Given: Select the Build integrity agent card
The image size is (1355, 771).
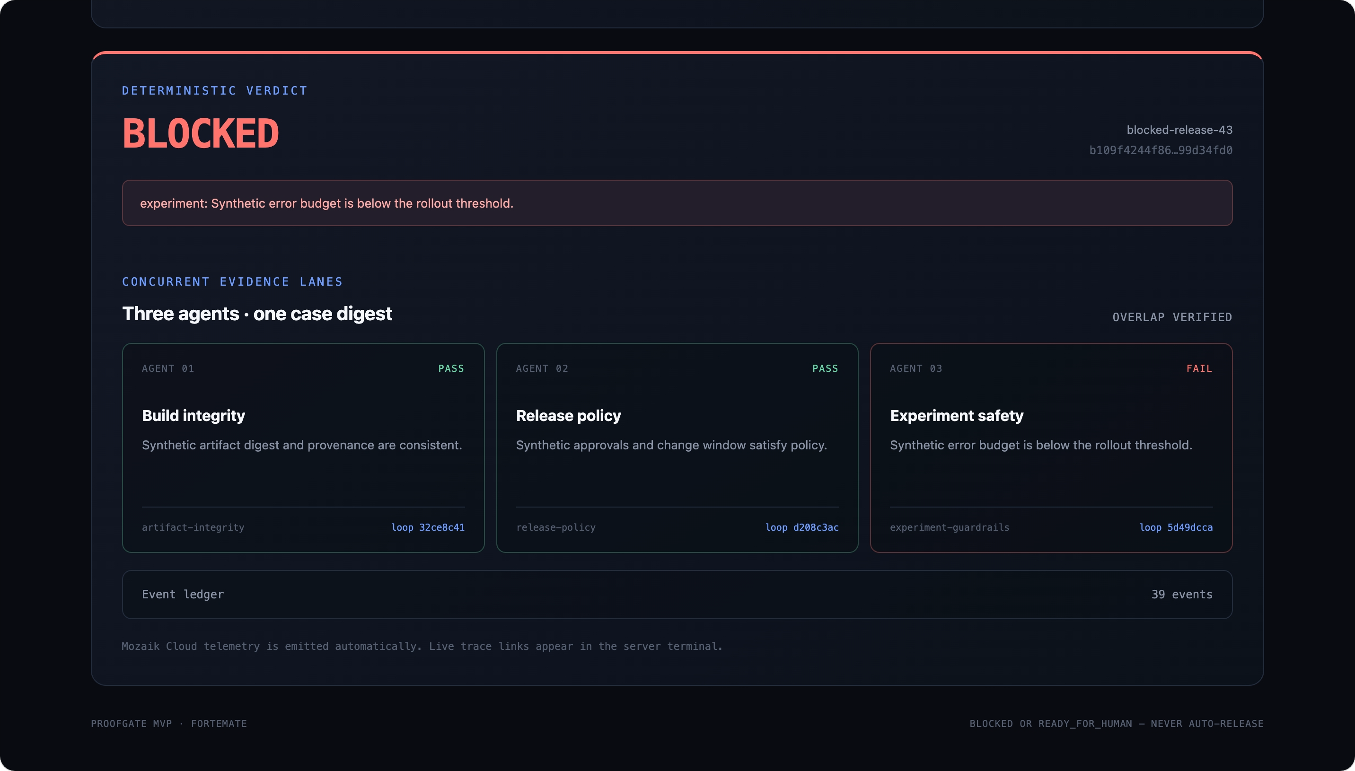Looking at the screenshot, I should (x=303, y=447).
